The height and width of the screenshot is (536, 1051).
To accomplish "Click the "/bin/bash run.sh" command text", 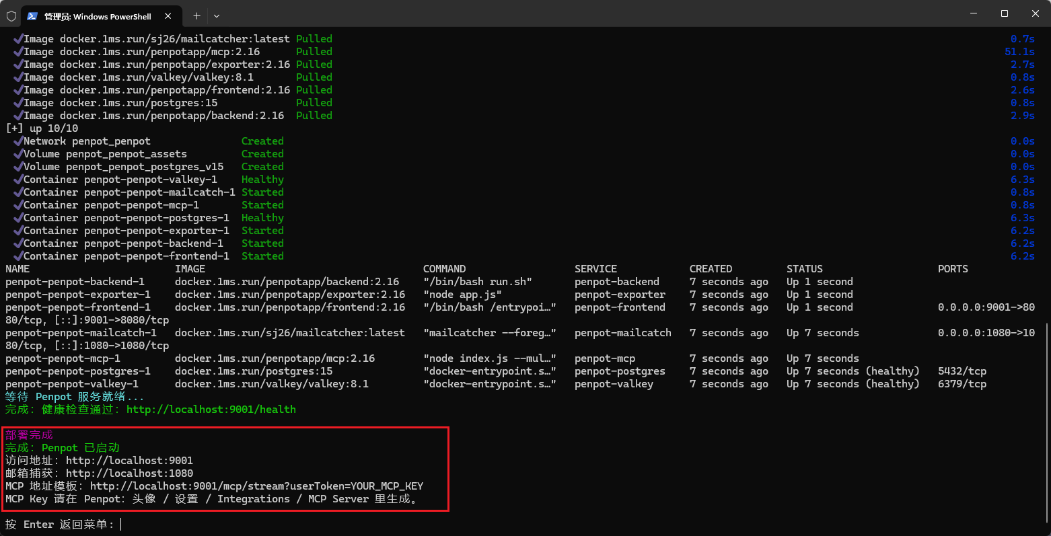I will point(478,282).
